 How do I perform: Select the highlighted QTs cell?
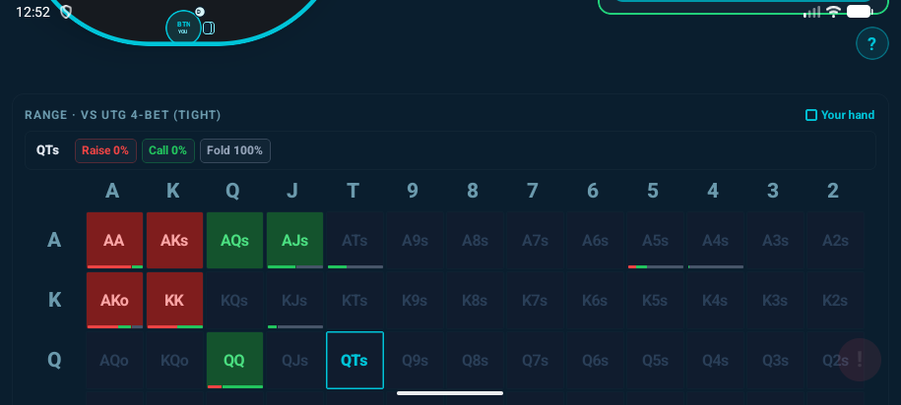pyautogui.click(x=354, y=360)
